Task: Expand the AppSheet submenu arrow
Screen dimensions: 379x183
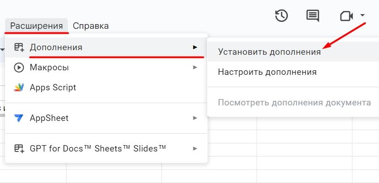Action: [195, 118]
